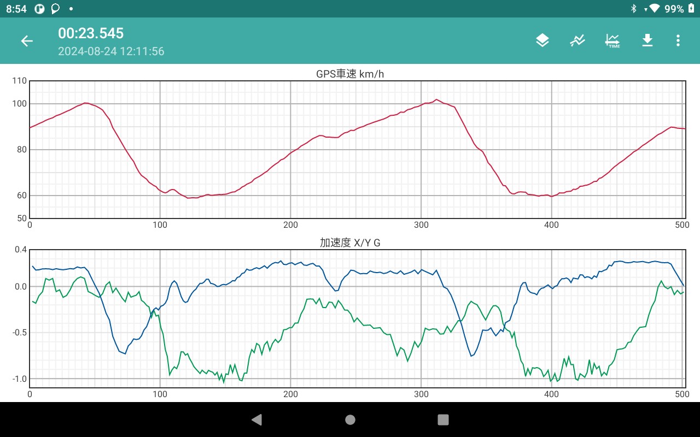Screen dimensions: 700x437
Task: Tap the 400 label on acceleration chart axis
Action: [551, 394]
